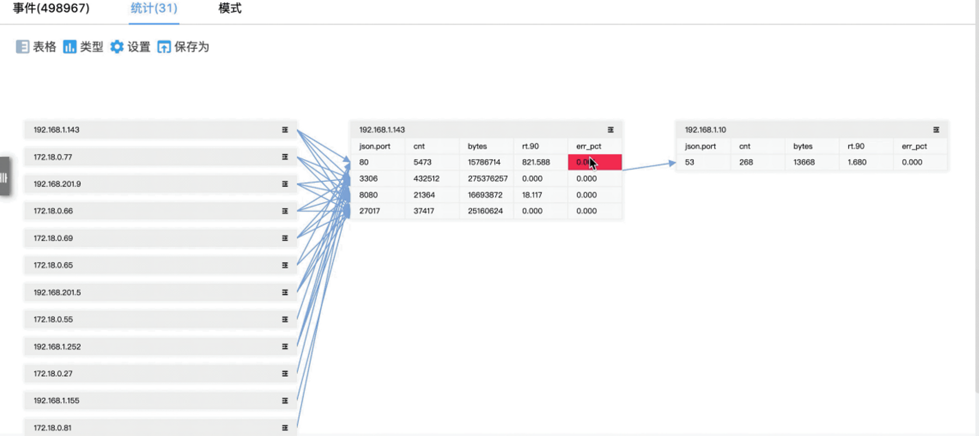Toggle collapse icon on node 192.168.201.9
This screenshot has height=436, width=979.
(x=285, y=184)
